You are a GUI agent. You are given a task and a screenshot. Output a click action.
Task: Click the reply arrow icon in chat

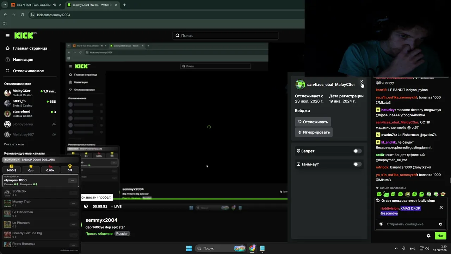(378, 200)
